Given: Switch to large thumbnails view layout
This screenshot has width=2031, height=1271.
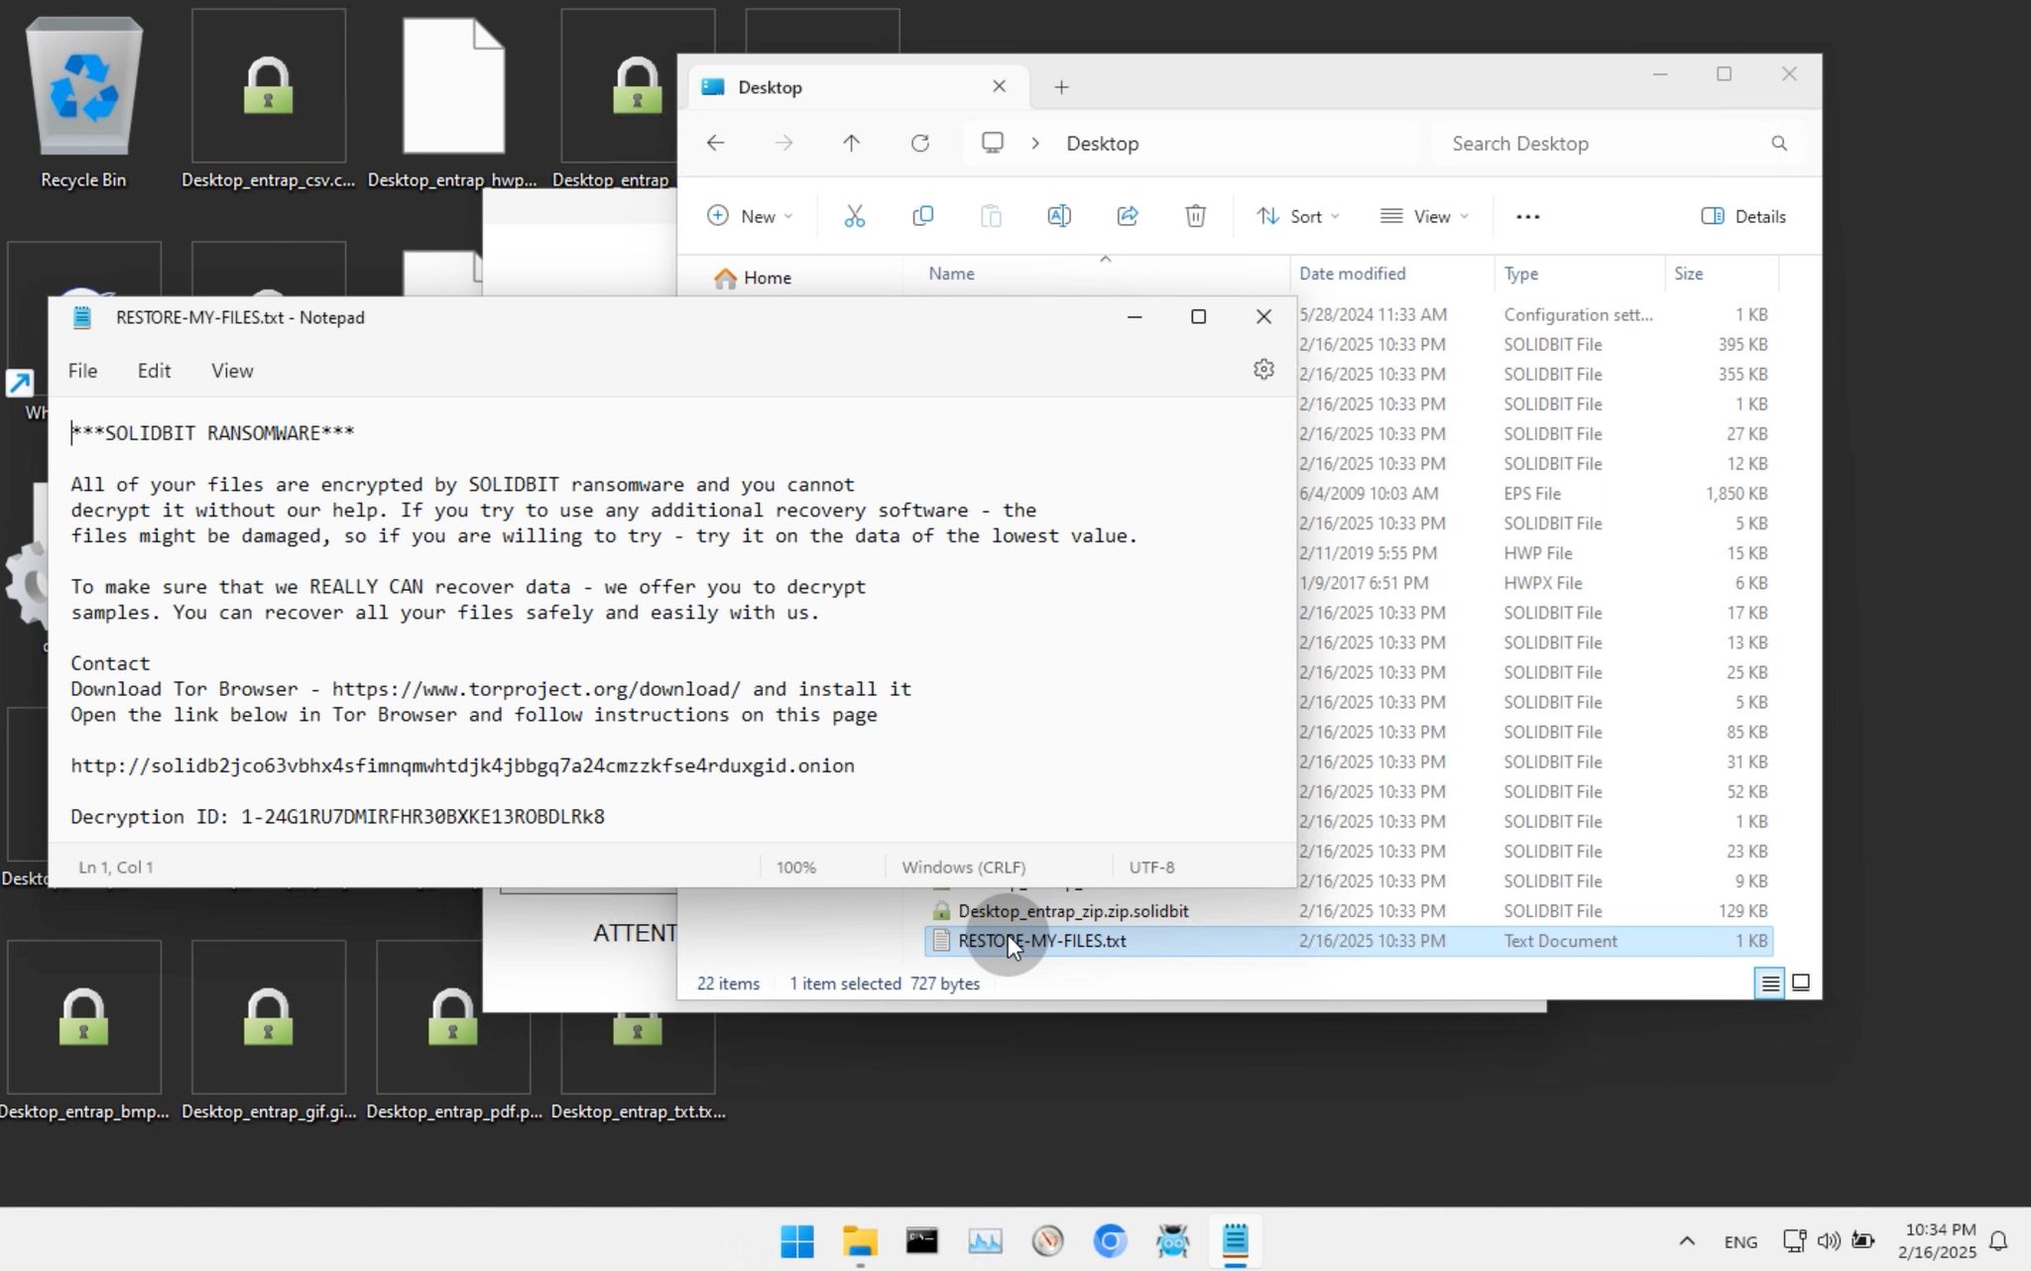Looking at the screenshot, I should tap(1801, 983).
